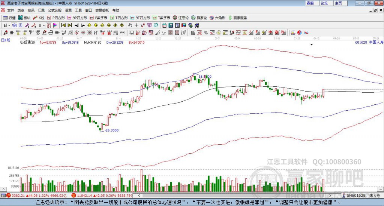Click the 601628 中国人寿 stock label

click(x=369, y=43)
